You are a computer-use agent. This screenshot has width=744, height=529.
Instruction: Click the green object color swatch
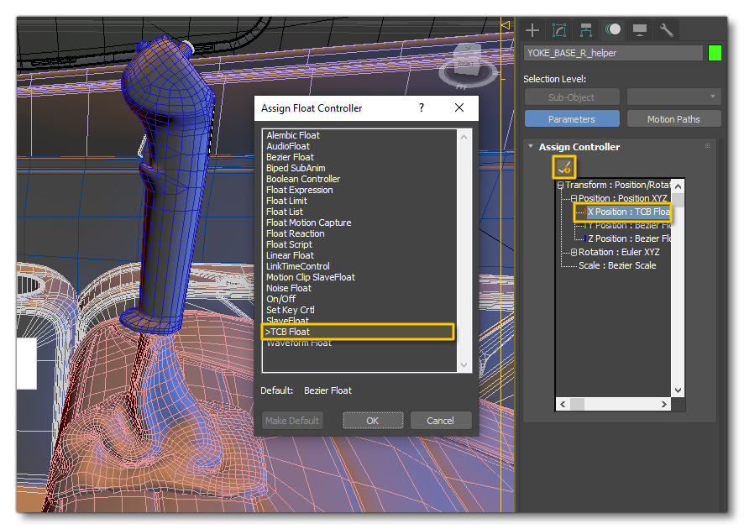tap(713, 52)
